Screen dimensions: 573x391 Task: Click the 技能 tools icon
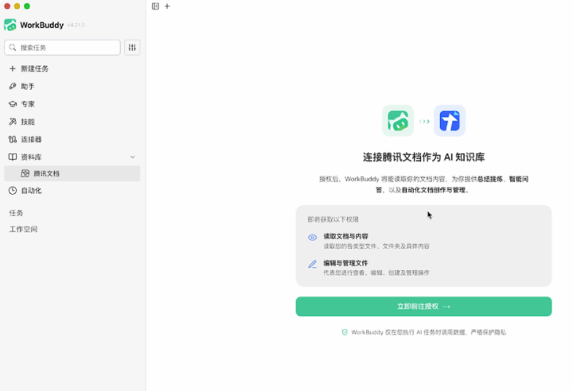[13, 122]
